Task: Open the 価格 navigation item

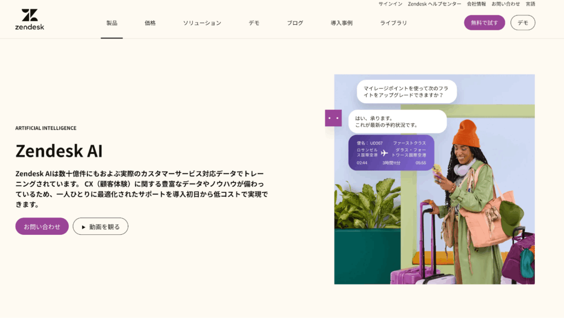Action: (x=150, y=23)
